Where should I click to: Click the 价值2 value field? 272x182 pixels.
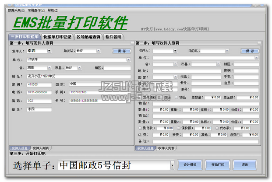tap(251, 122)
